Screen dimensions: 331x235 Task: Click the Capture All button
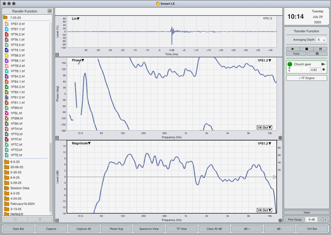(x=84, y=229)
